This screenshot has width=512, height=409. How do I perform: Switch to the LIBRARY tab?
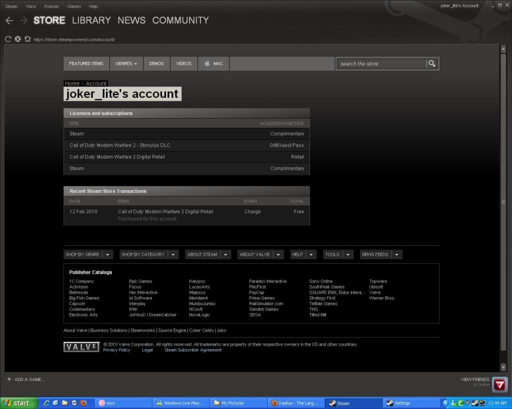[x=91, y=20]
